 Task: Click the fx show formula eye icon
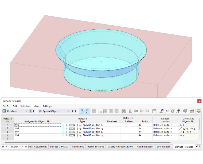[x=178, y=111]
